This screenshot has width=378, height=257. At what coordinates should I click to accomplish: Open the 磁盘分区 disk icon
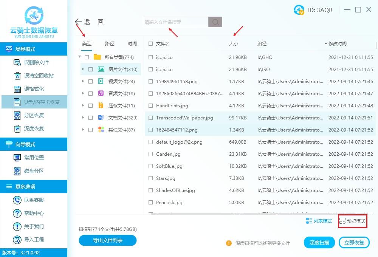(17, 171)
